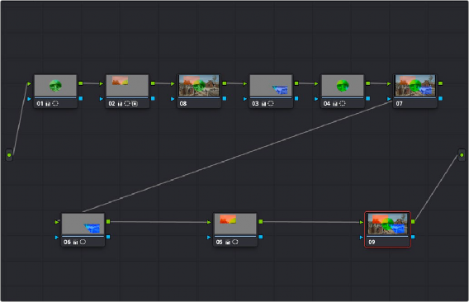This screenshot has height=302, width=469.
Task: Click the tracking icon on node 02
Action: (135, 103)
